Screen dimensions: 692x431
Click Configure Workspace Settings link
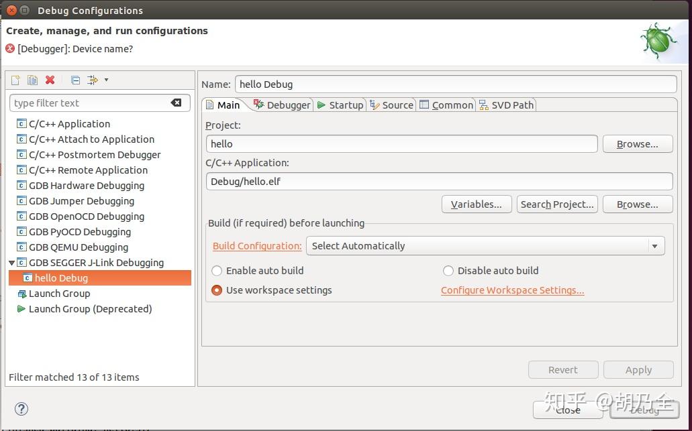[512, 290]
